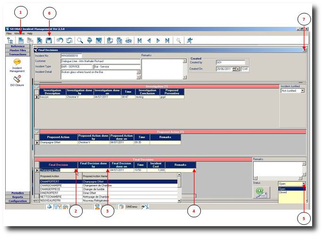This screenshot has height=237, width=323.
Task: Open the Created On date dropdown
Action: point(238,69)
